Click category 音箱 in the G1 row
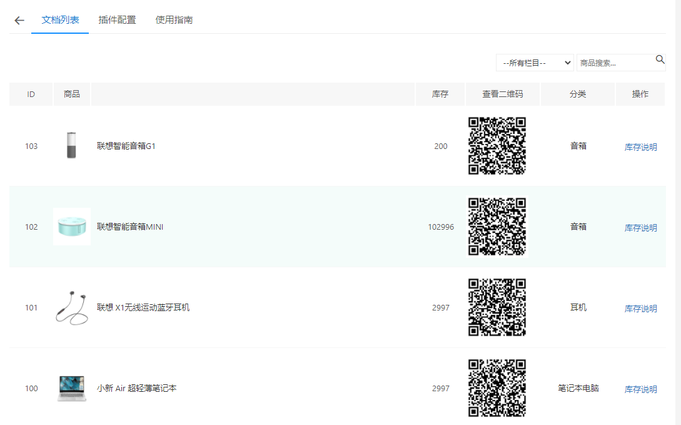The image size is (681, 425). tap(578, 146)
